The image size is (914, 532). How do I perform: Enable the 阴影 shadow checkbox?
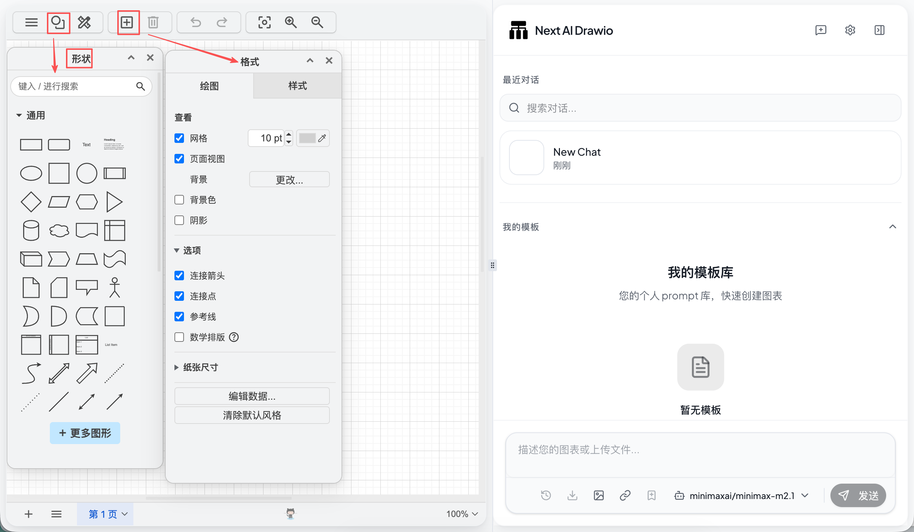179,220
